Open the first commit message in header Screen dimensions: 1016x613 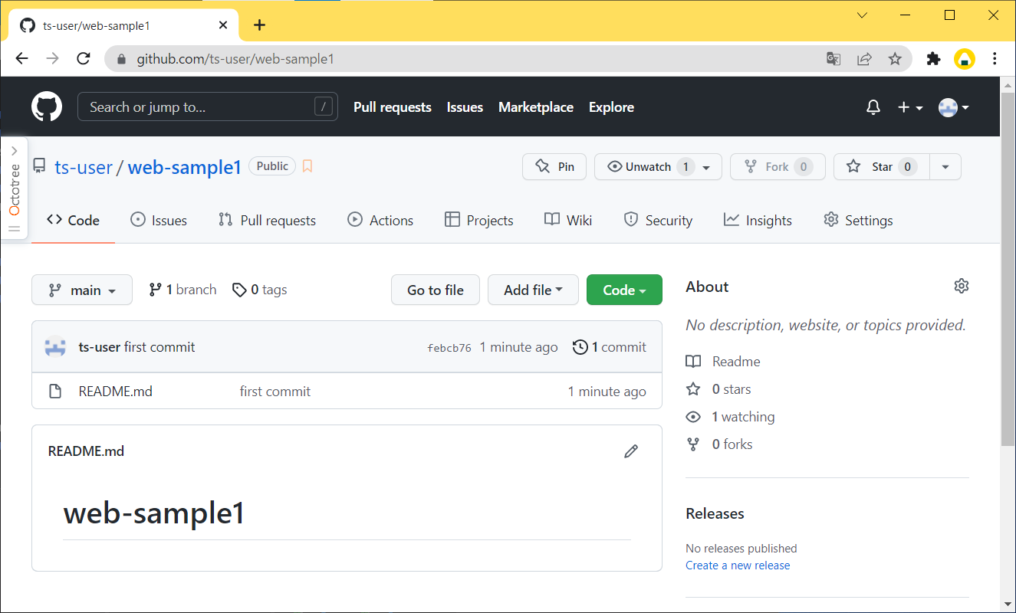tap(159, 347)
